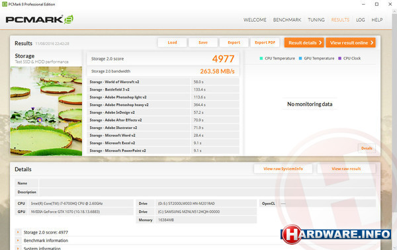Click the CPU Temperature legend square
This screenshot has width=397, height=250.
point(261,58)
